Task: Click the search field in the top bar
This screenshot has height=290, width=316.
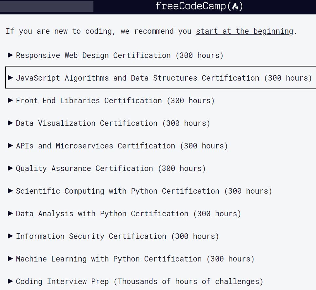Action: click(x=47, y=7)
